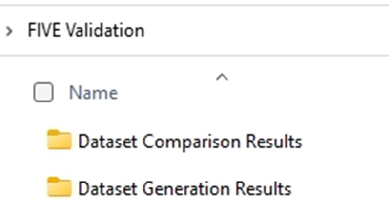This screenshot has height=224, width=389.
Task: Toggle the header checkbox to select every folder
Action: point(43,92)
